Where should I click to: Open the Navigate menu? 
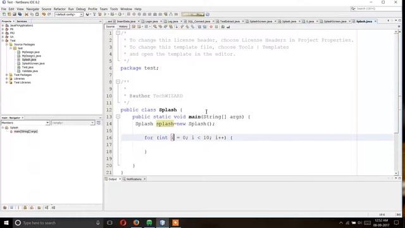(32, 9)
